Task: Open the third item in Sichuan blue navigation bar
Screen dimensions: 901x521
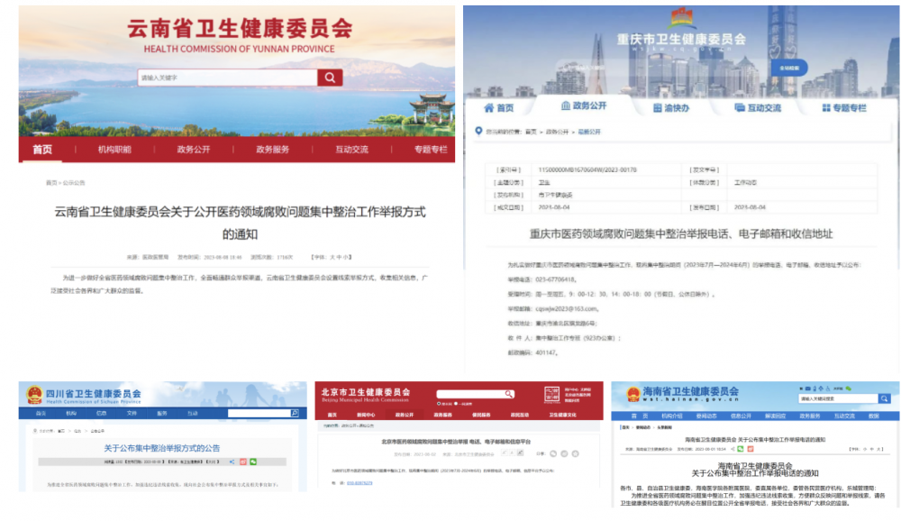Action: pos(102,414)
